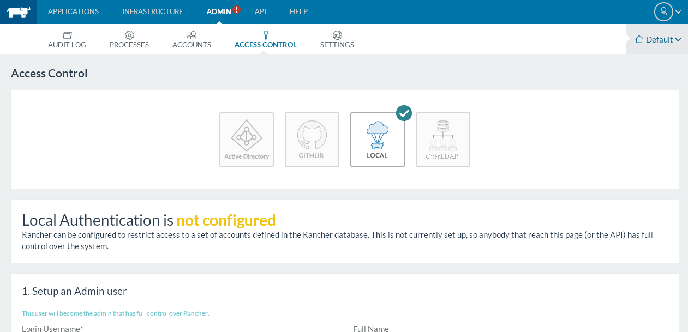688x332 pixels.
Task: Click the 'not configured' status text
Action: point(226,220)
